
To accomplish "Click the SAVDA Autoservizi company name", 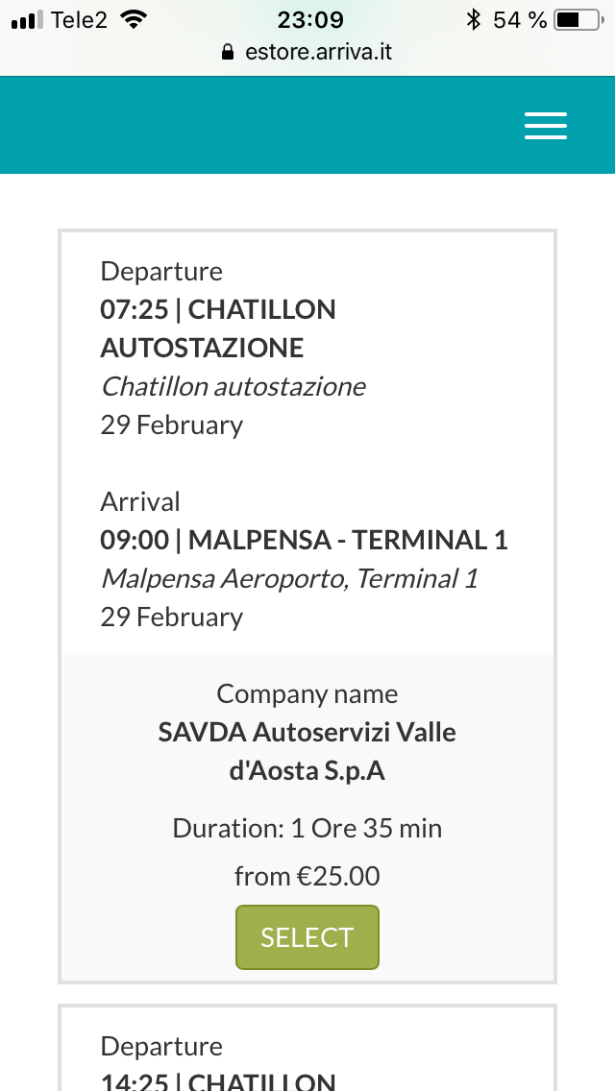I will click(307, 751).
